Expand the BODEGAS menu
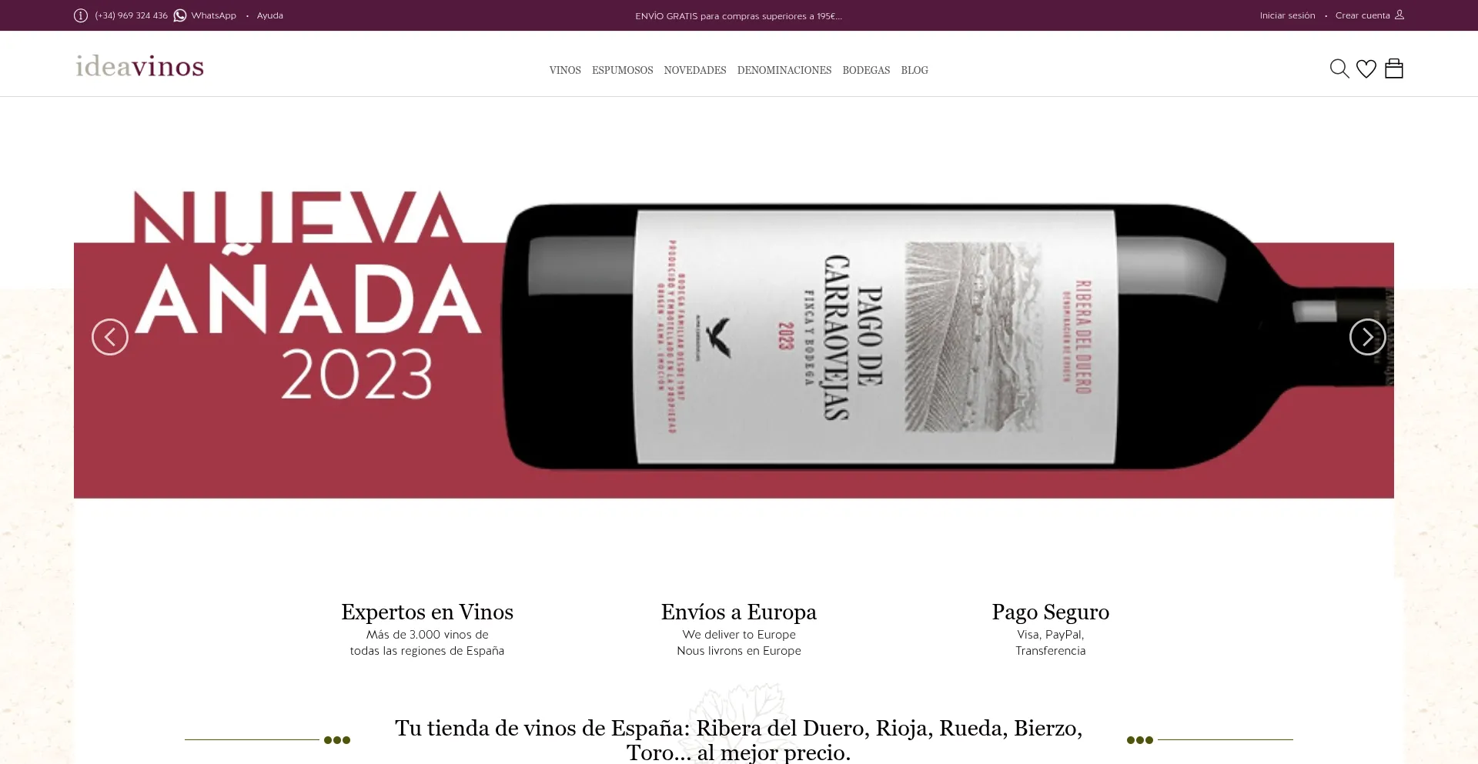 [x=866, y=70]
